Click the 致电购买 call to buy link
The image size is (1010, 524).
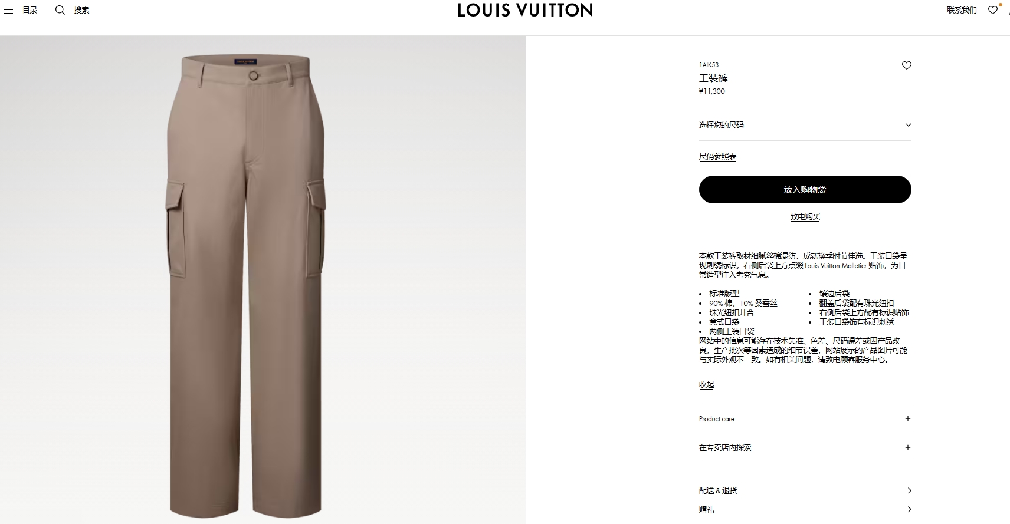[805, 216]
